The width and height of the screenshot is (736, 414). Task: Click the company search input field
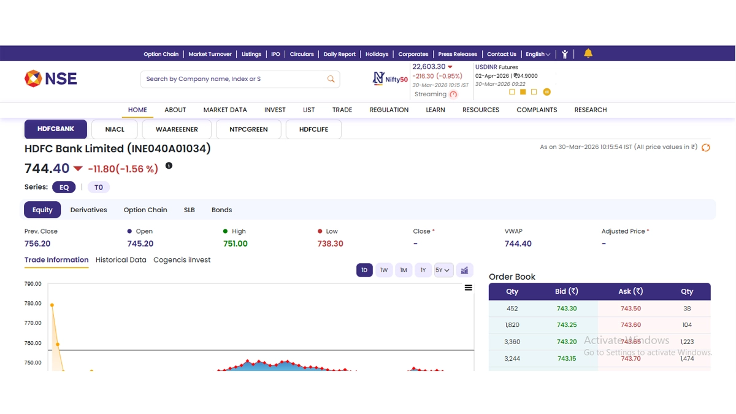(x=233, y=79)
